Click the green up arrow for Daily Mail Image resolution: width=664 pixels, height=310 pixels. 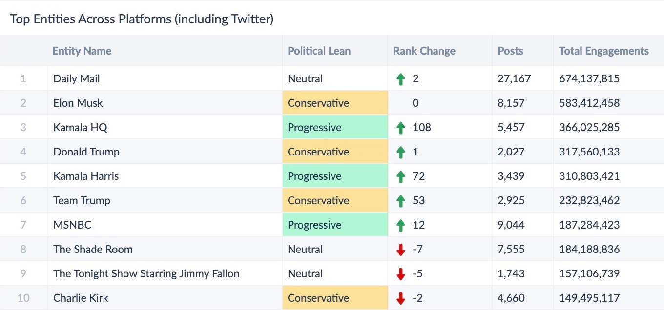[401, 79]
